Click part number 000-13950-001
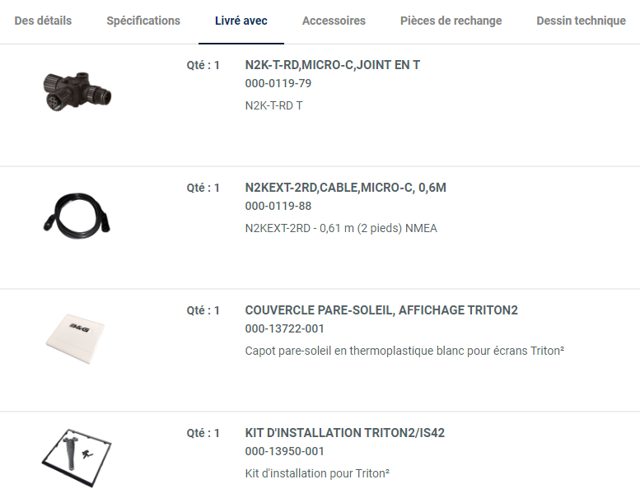Image resolution: width=640 pixels, height=498 pixels. tap(284, 451)
